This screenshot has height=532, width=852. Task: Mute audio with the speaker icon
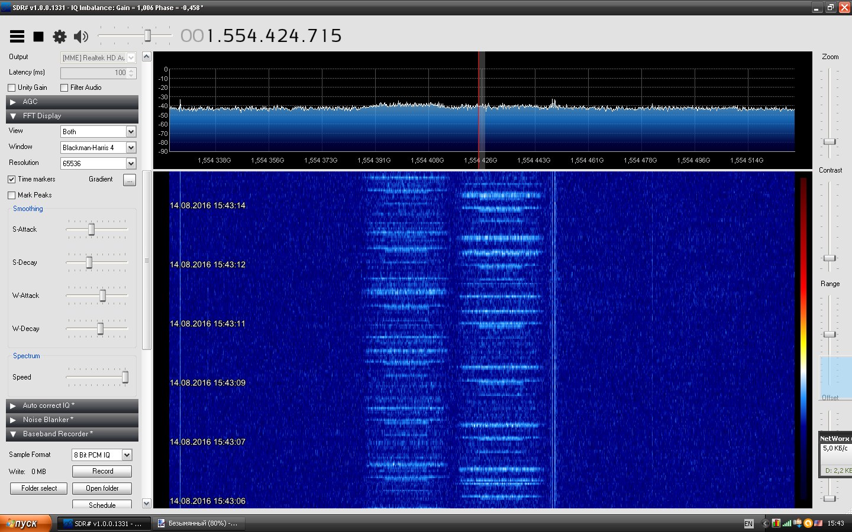[x=81, y=37]
